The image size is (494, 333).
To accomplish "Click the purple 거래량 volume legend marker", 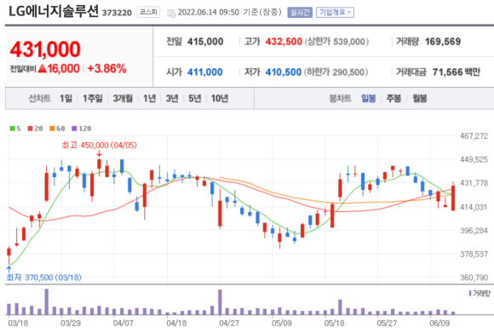I will 470,293.
